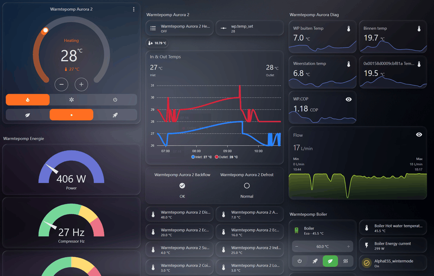Click the thermostat dial orange handle

click(x=46, y=30)
